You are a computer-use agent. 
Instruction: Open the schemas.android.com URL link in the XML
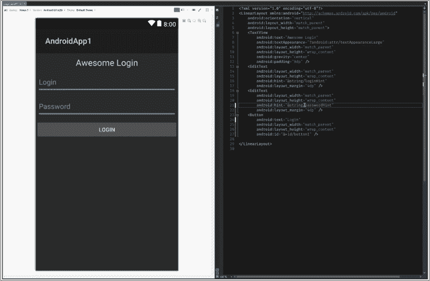[349, 13]
